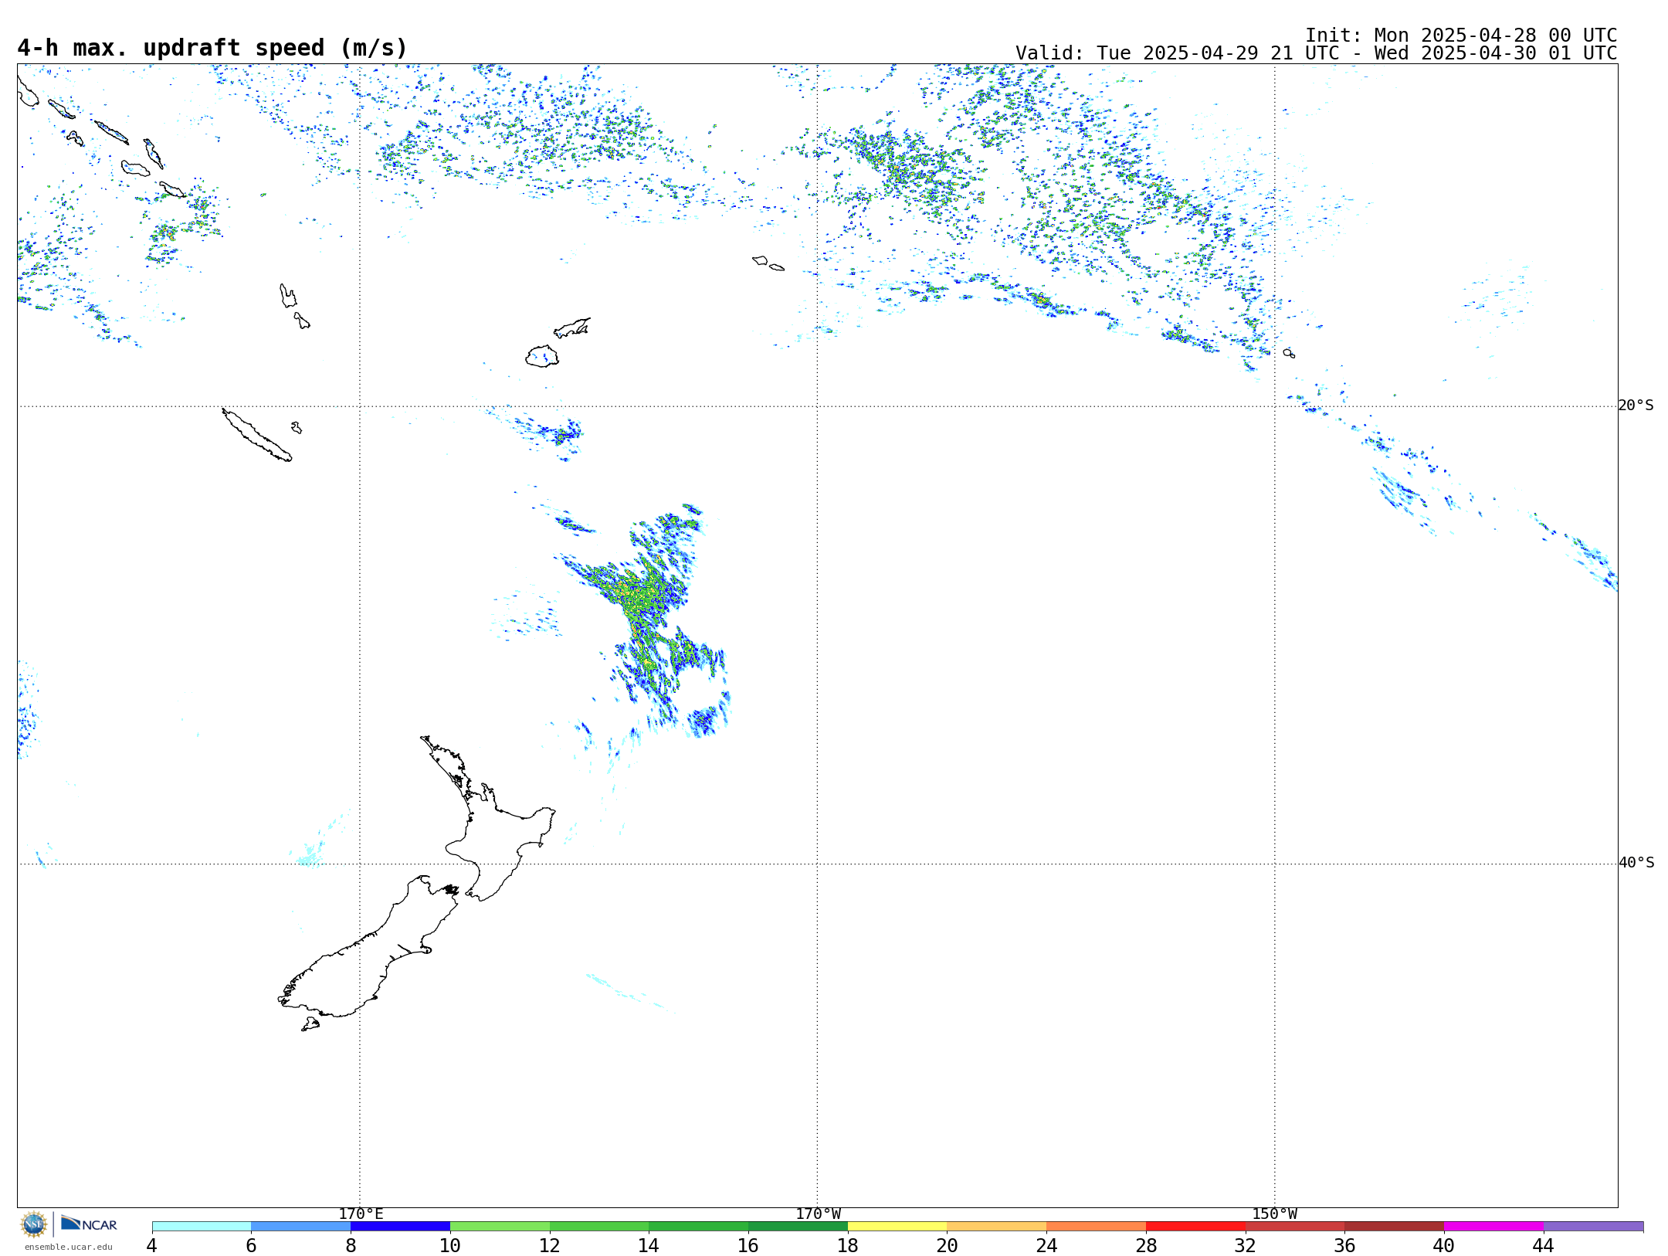Screen dimensions: 1668x1256
Task: Click the Stewart Island outline south of New Zealand
Action: pyautogui.click(x=310, y=1024)
